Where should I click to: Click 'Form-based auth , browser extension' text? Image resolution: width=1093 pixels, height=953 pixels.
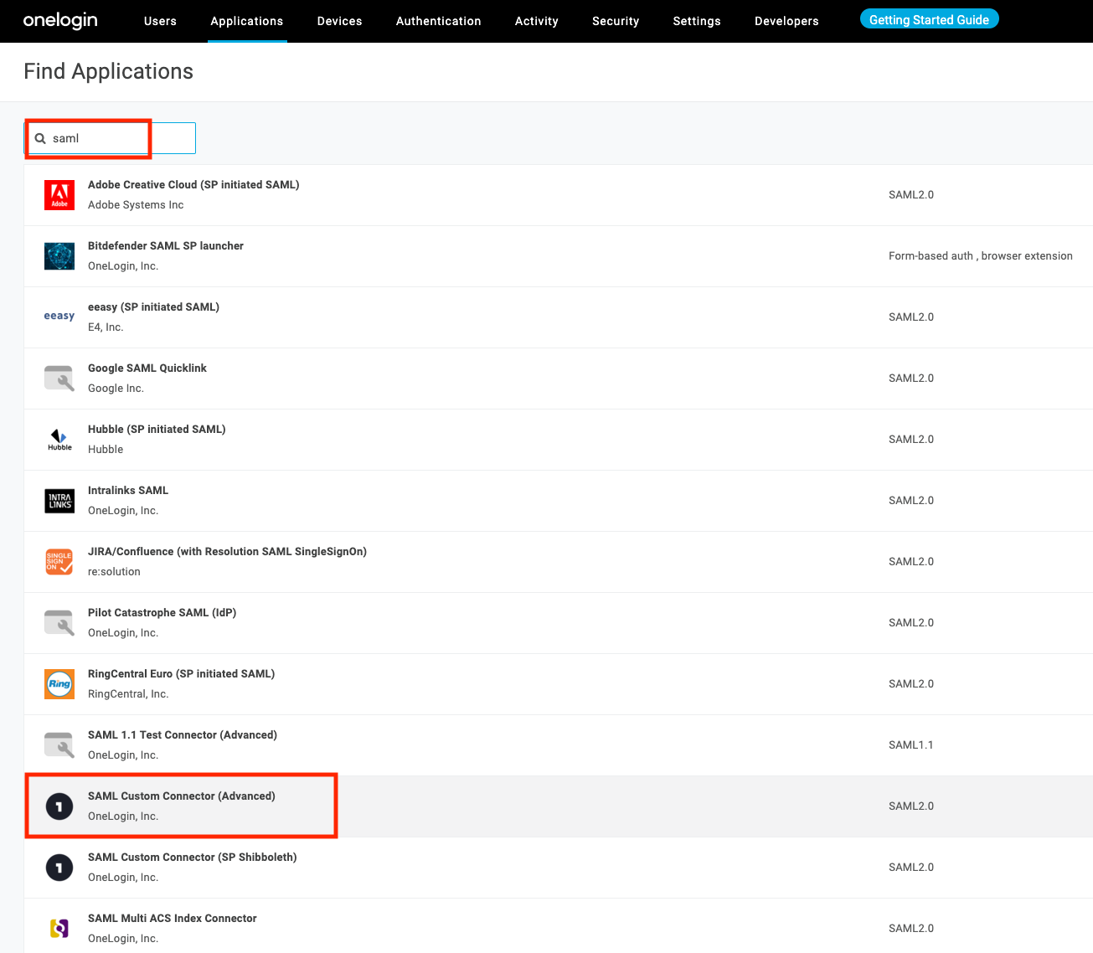click(x=981, y=256)
